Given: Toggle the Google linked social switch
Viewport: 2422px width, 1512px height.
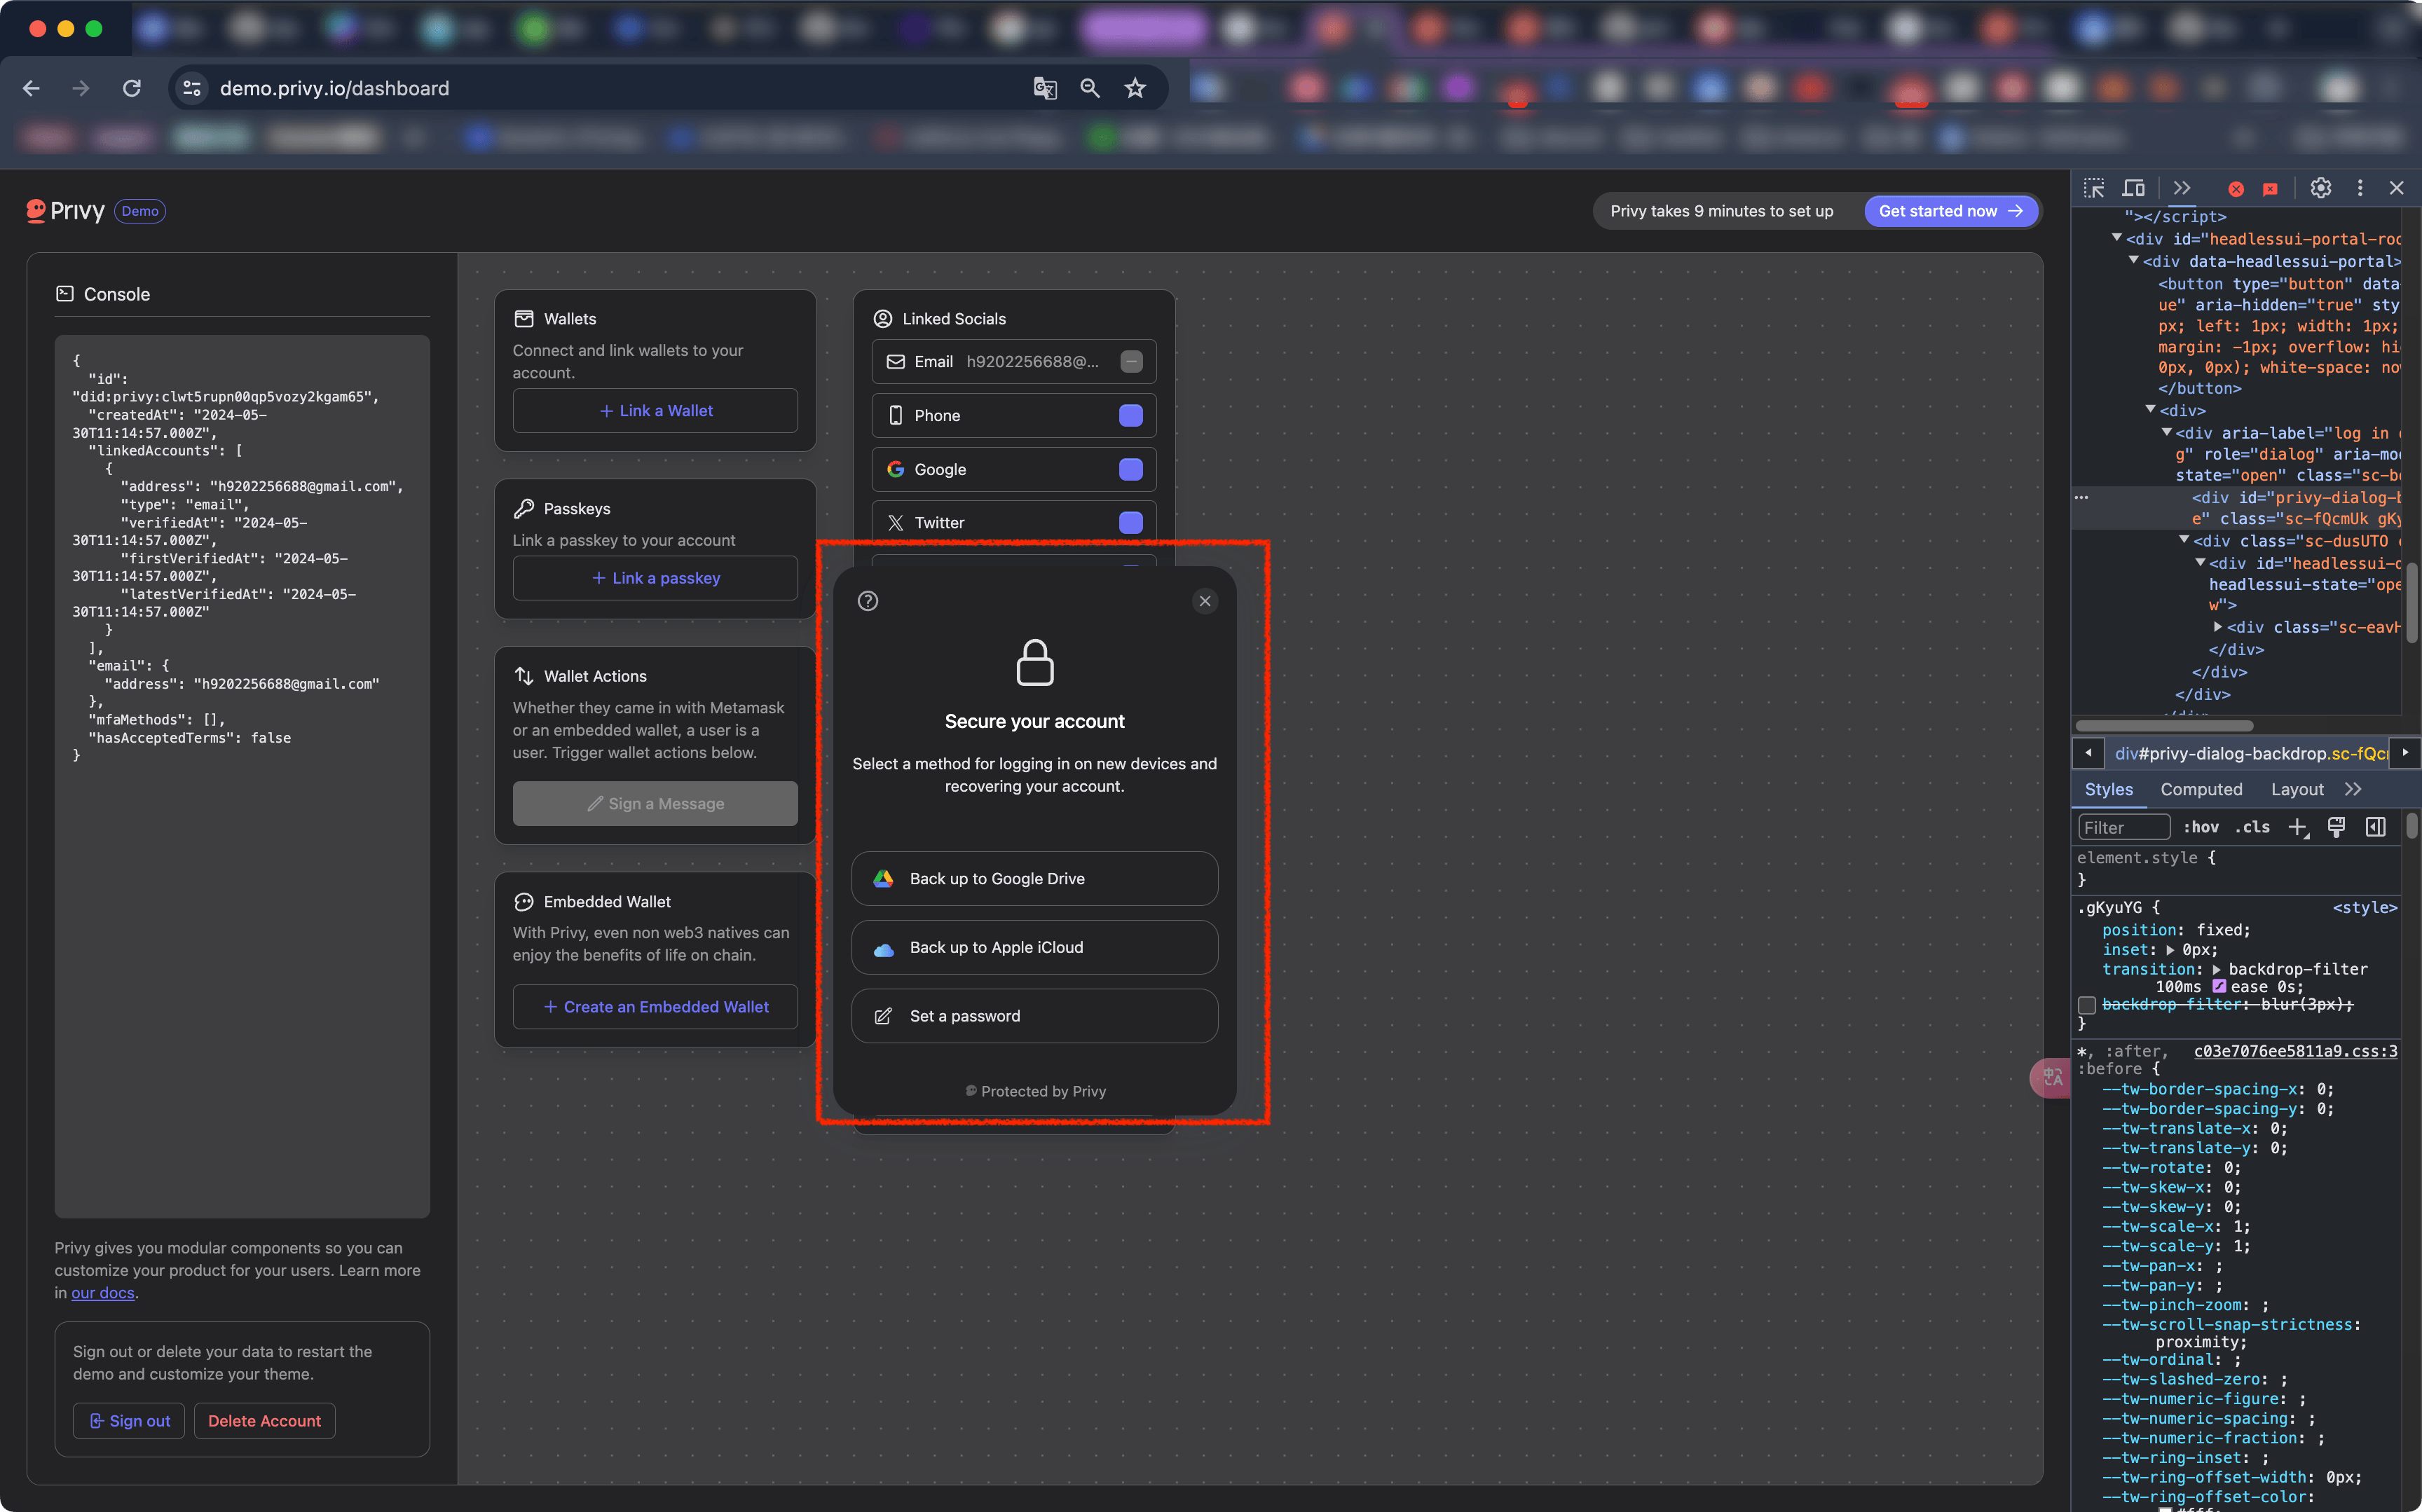Looking at the screenshot, I should tap(1131, 470).
